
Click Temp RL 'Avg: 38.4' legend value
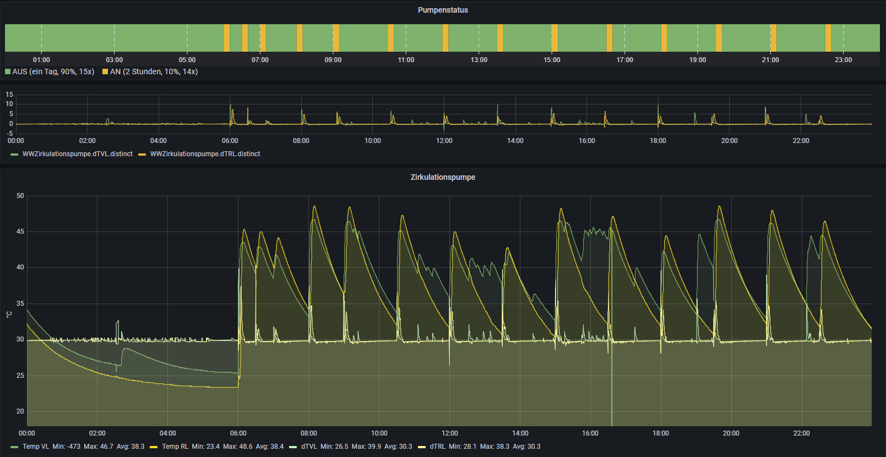point(270,447)
